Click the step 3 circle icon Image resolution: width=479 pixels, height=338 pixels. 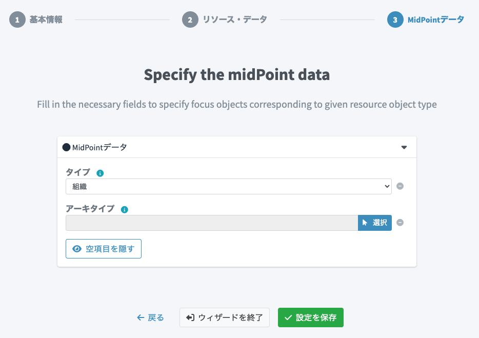point(395,20)
